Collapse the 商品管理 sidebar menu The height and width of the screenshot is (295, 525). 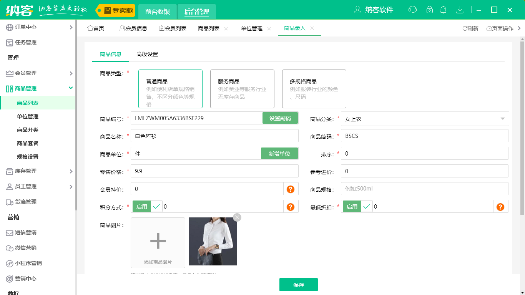35,88
